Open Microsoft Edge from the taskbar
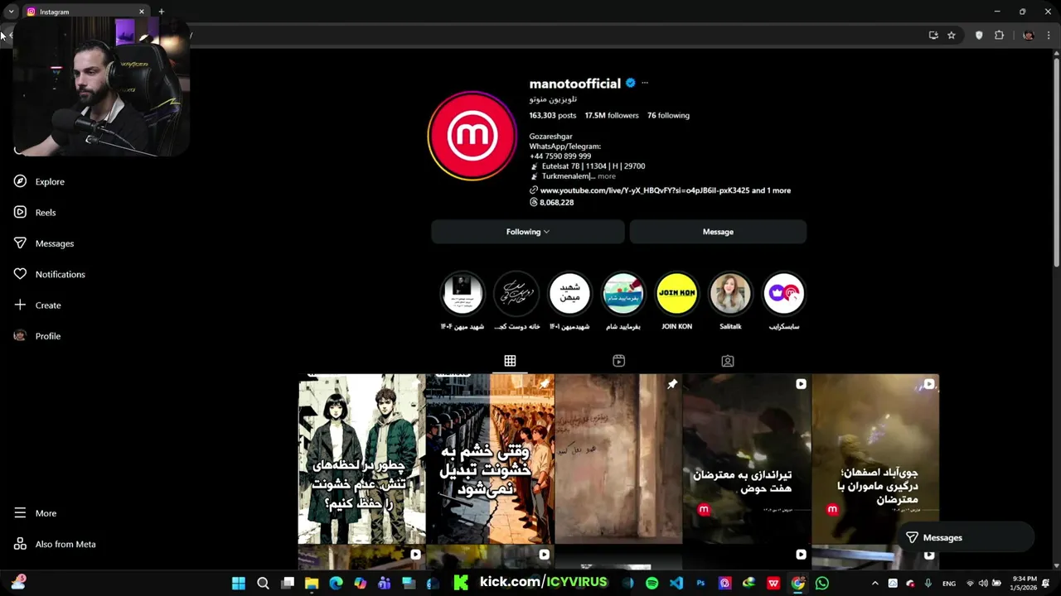 coord(336,584)
